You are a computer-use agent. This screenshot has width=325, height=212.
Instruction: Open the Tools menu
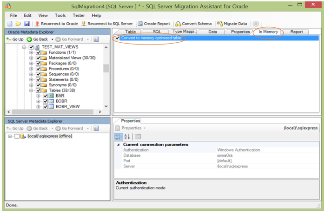60,15
